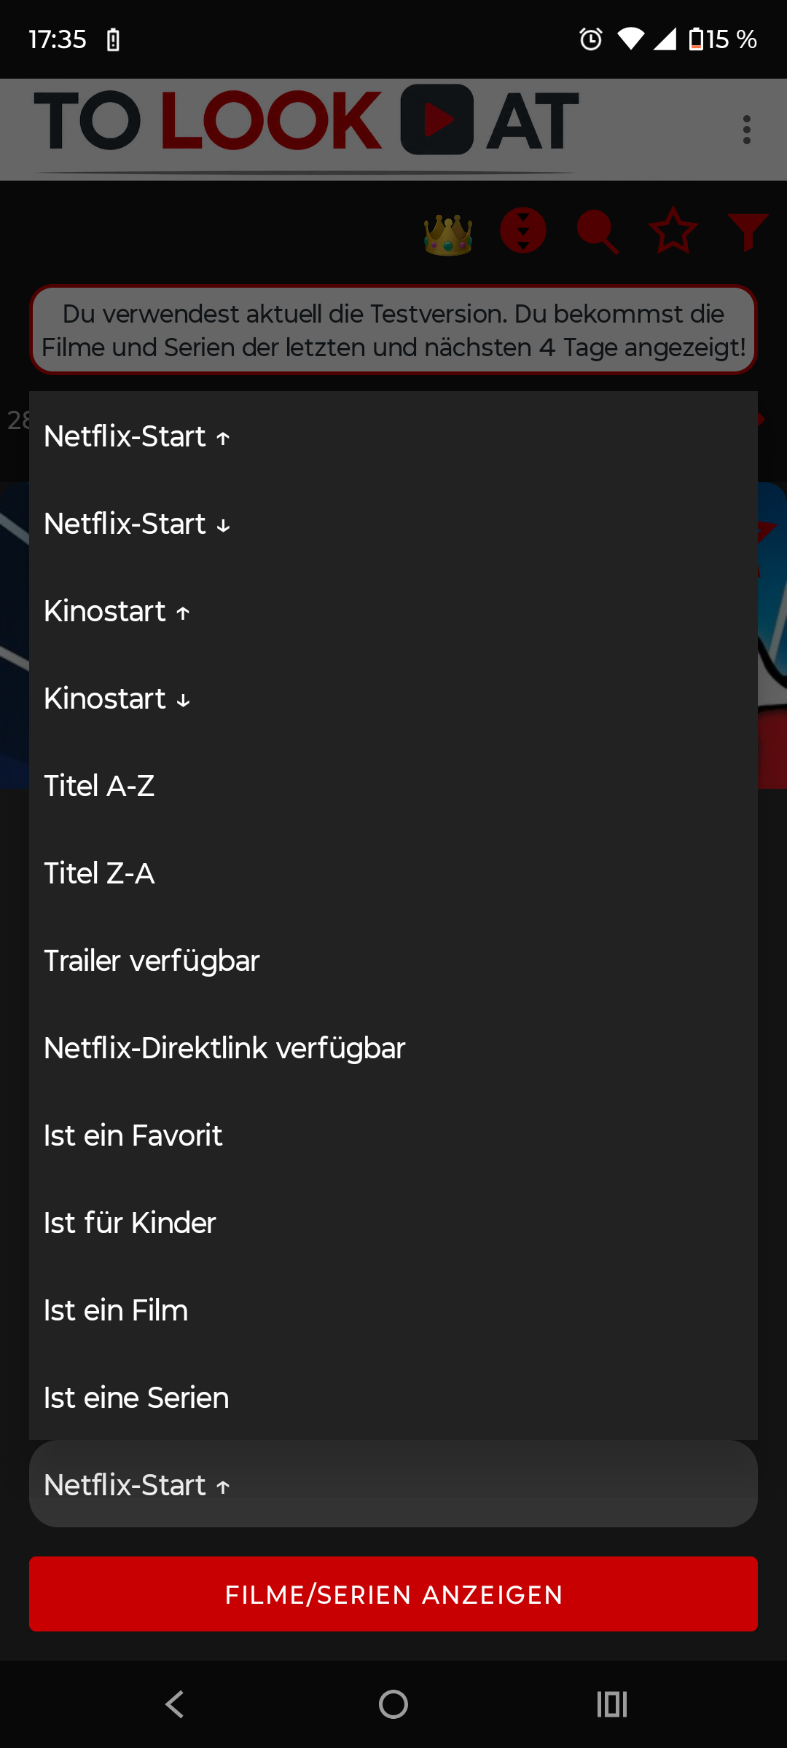The image size is (787, 1748).
Task: Choose Kinostart ascending sort option
Action: pyautogui.click(x=393, y=611)
